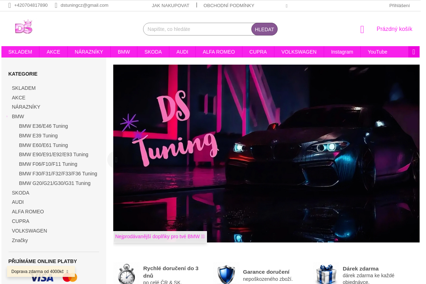426x284 pixels.
Task: Click Rychlé doručení do 3 dnů text
Action: (x=171, y=272)
